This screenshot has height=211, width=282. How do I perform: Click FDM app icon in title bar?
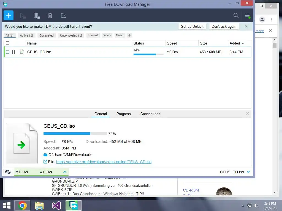point(5,4)
